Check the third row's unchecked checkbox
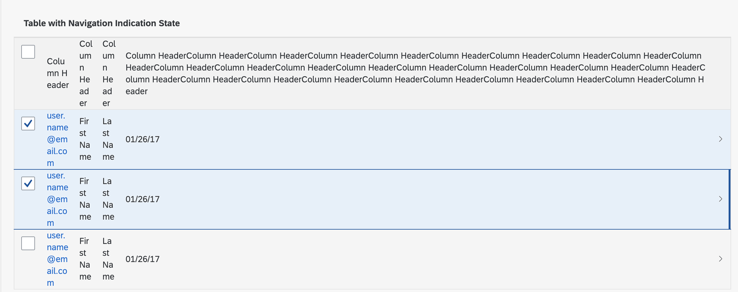This screenshot has width=738, height=292. click(x=28, y=243)
